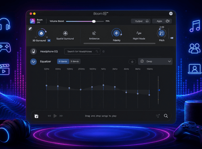Click the dial icon in Apps button
Screen dimensions: 202x149
pyautogui.click(x=168, y=21)
